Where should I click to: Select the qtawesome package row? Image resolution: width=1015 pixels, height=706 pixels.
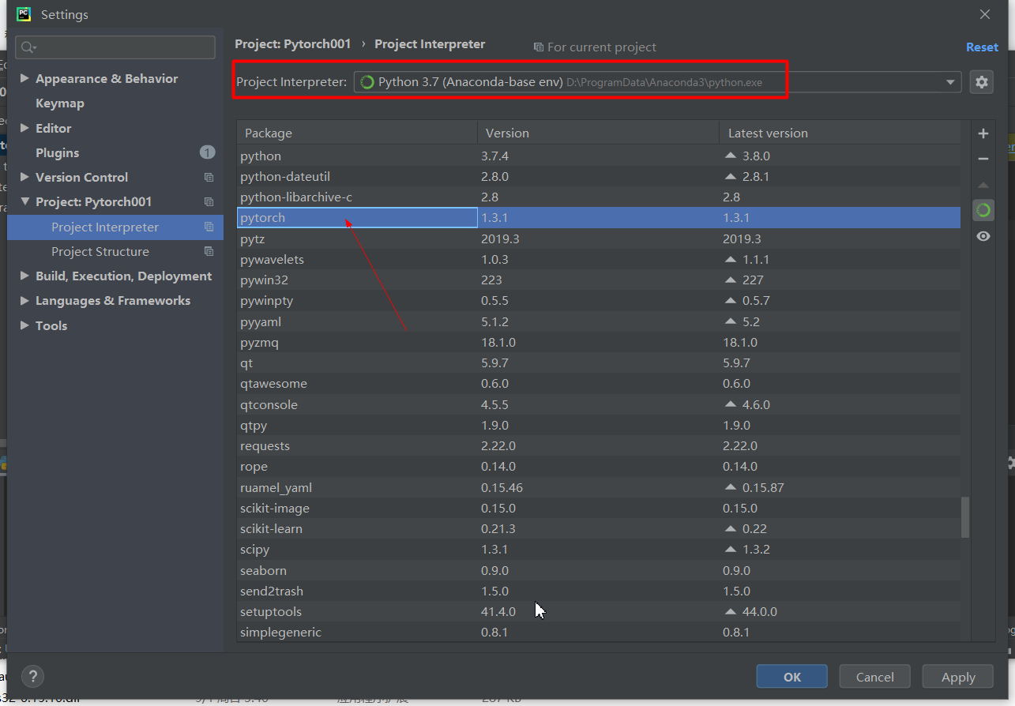pos(599,383)
